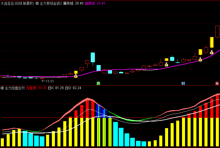Click the 操作线 28.40 value label
The height and width of the screenshot is (148, 220).
point(73,4)
